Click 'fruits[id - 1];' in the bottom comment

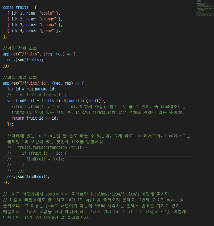pos(155,212)
